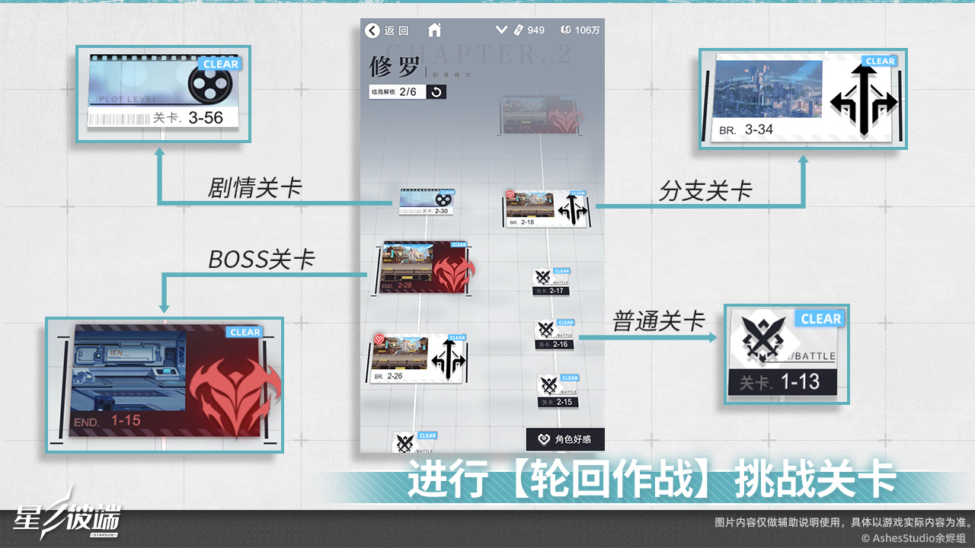975x548 pixels.
Task: Click the enlarged plot level card 3-56
Action: click(165, 92)
